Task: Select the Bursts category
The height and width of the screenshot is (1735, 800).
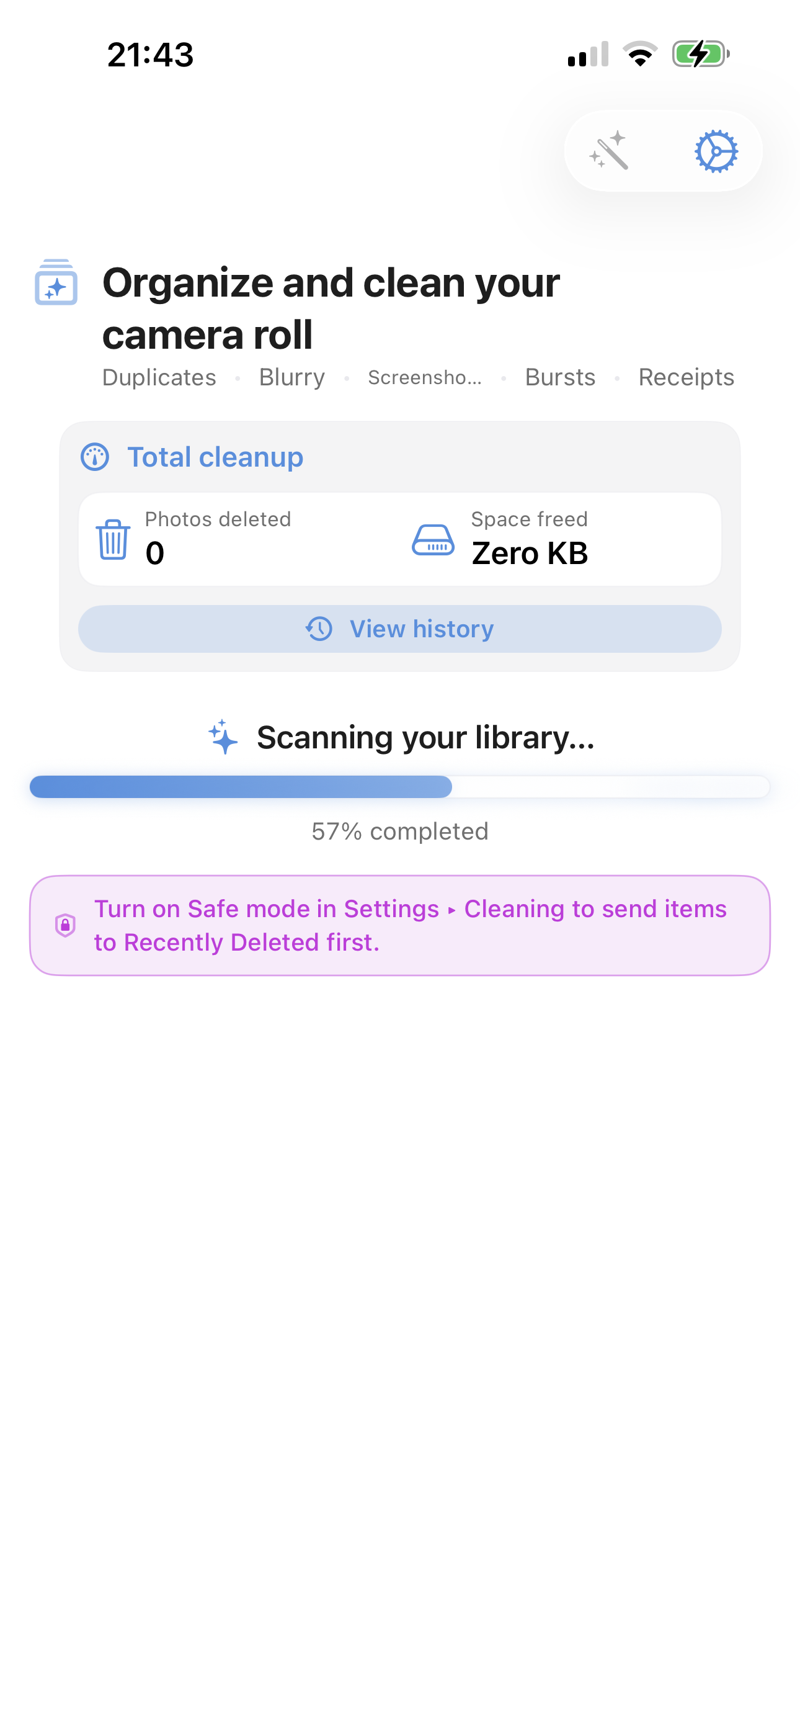Action: (560, 377)
